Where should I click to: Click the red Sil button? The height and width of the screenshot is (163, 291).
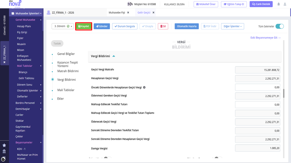pos(163,26)
